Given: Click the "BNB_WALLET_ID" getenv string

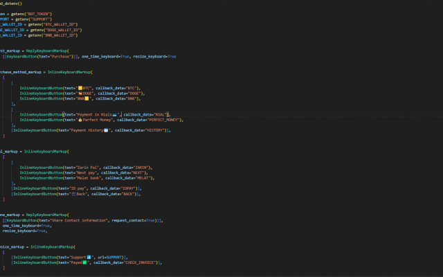Looking at the screenshot, I should pos(60,35).
